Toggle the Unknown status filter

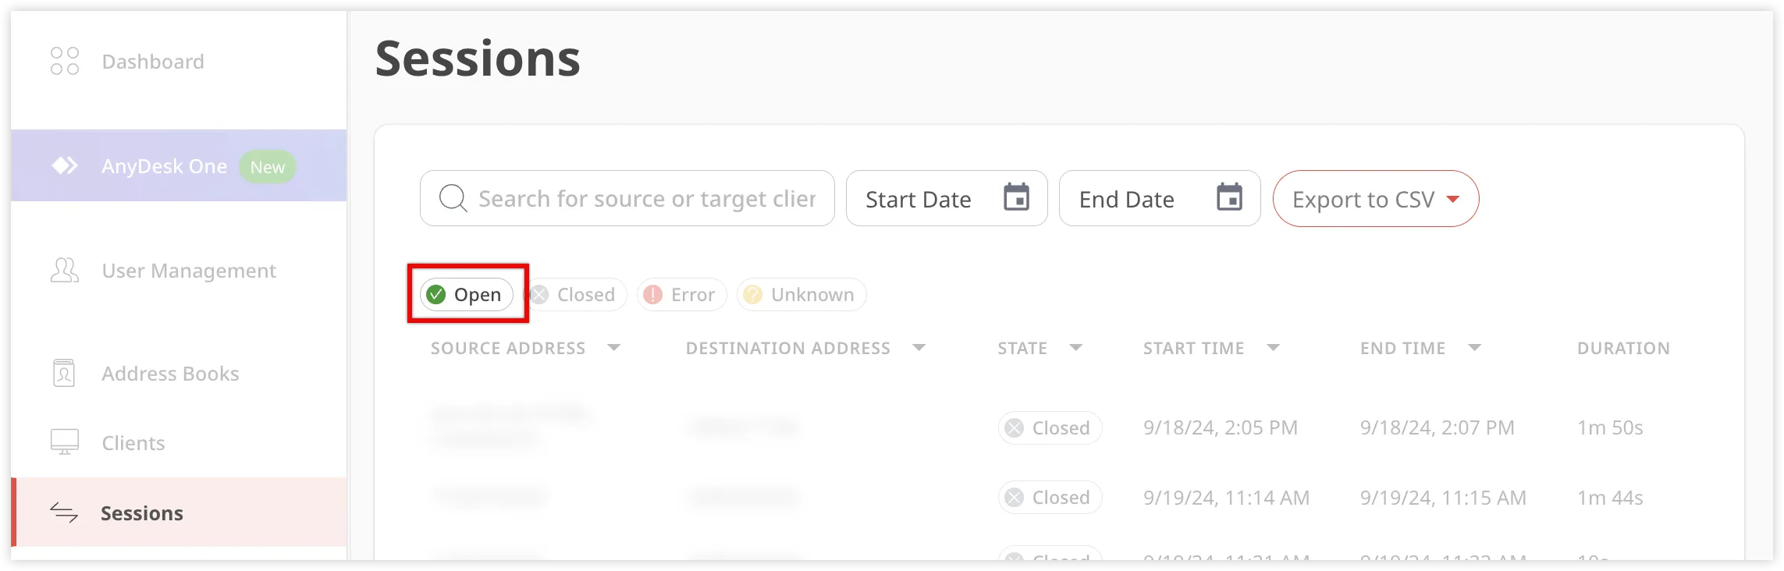(x=801, y=294)
